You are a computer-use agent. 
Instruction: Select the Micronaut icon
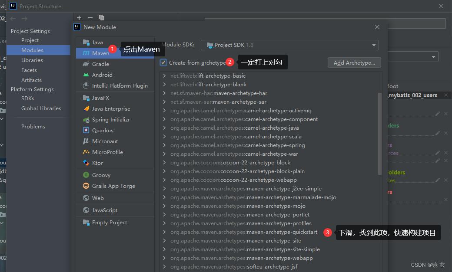click(x=86, y=141)
